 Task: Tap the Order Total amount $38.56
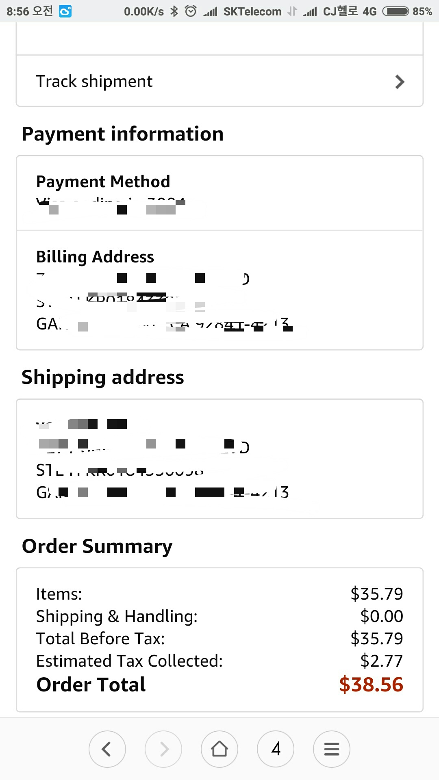point(371,685)
